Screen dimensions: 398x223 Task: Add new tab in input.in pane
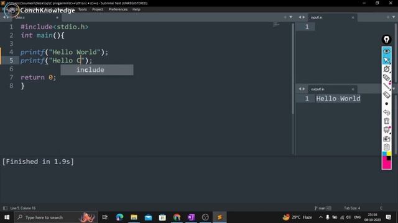pos(387,17)
